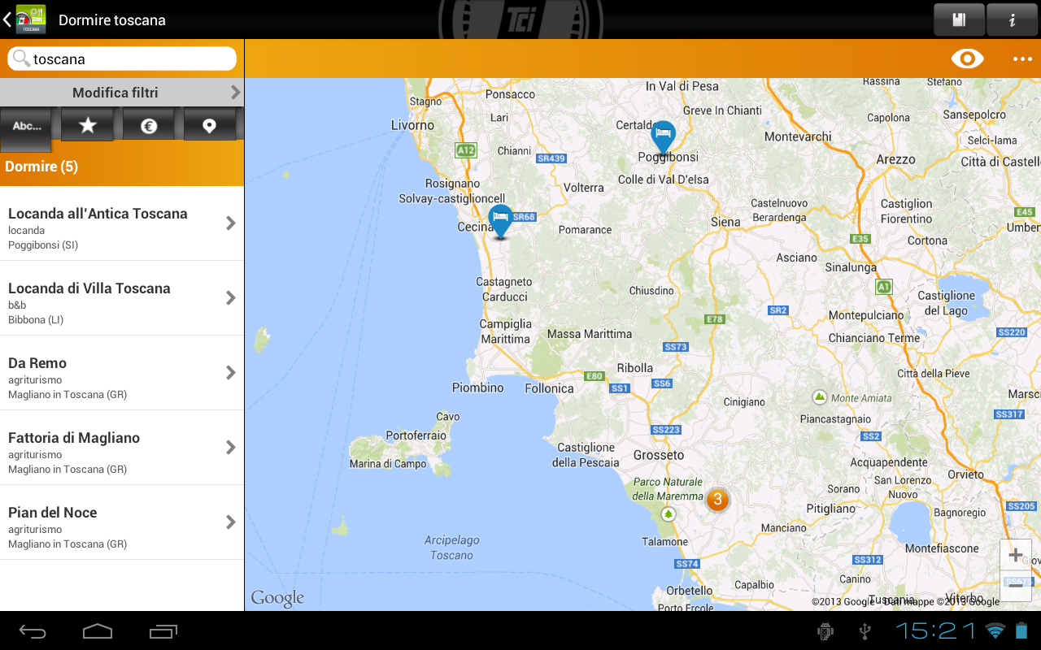Select the euro price sort tab
The height and width of the screenshot is (650, 1041).
click(x=148, y=125)
